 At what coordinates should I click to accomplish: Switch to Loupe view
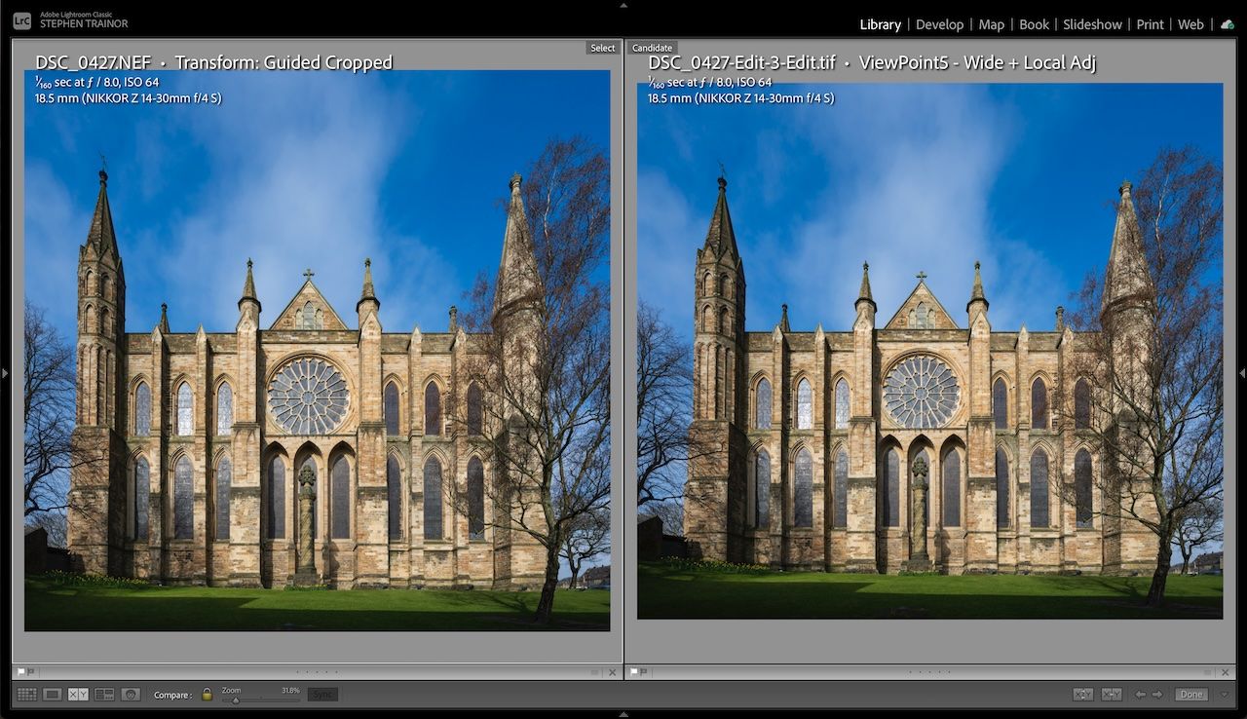click(x=53, y=694)
